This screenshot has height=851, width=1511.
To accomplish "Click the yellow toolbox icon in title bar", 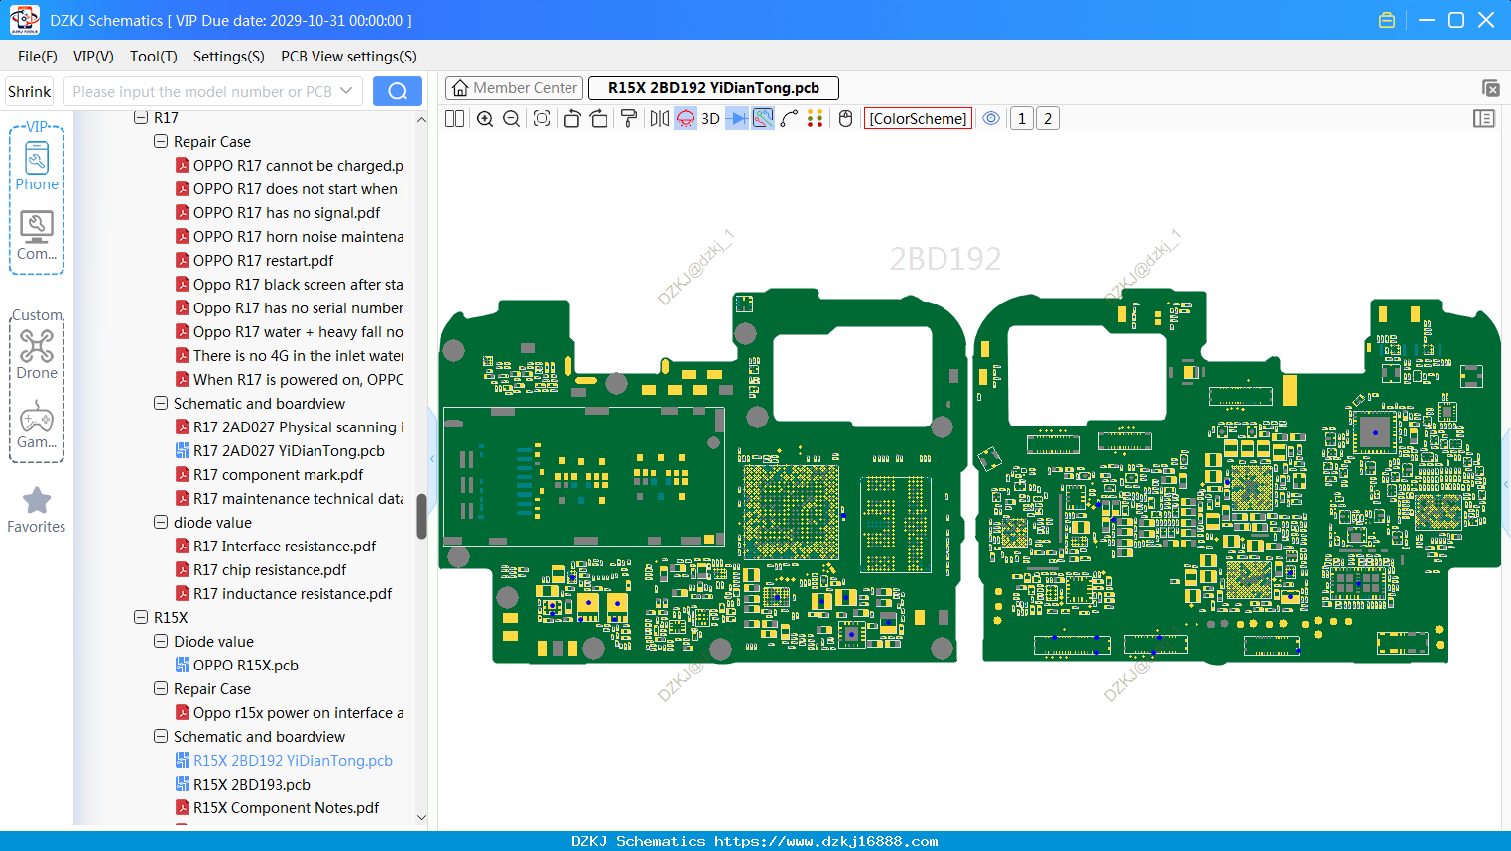I will click(1387, 20).
